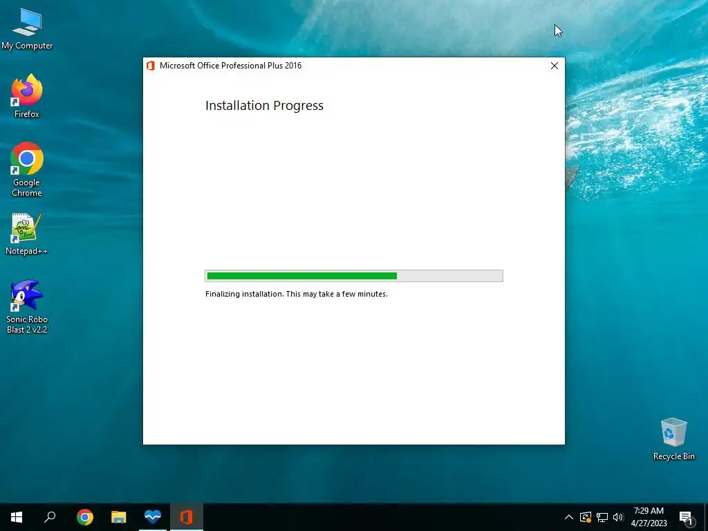The image size is (708, 531).
Task: Click the Office logo in title bar
Action: [151, 66]
